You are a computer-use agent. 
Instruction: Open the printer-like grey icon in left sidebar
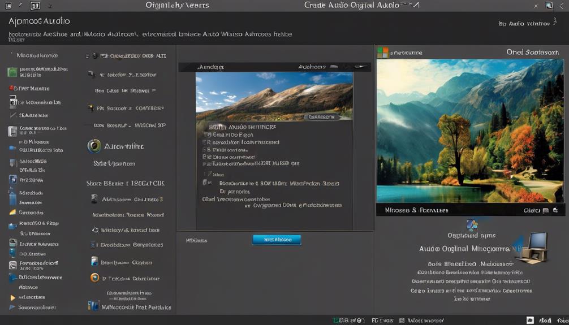click(12, 243)
